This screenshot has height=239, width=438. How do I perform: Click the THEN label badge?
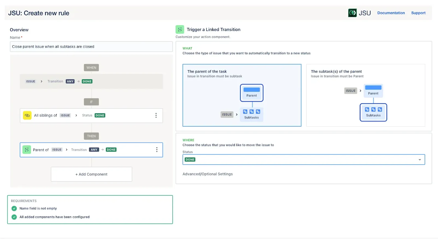91,136
